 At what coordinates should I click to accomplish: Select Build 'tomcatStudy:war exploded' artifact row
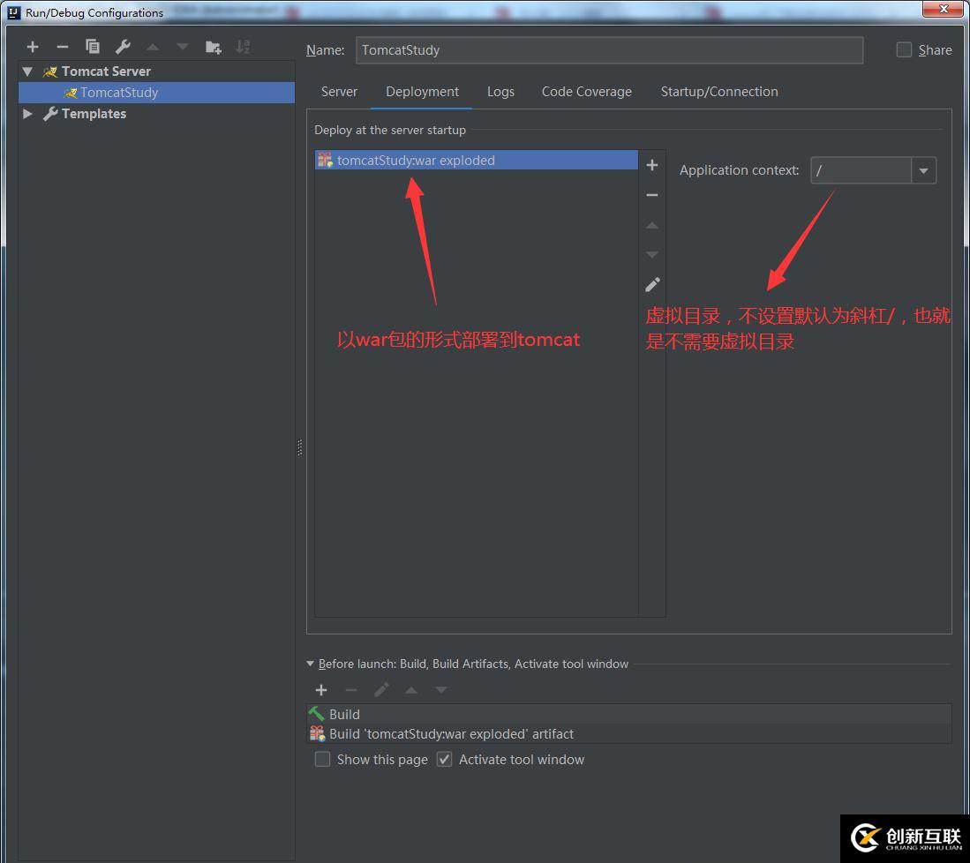(629, 733)
